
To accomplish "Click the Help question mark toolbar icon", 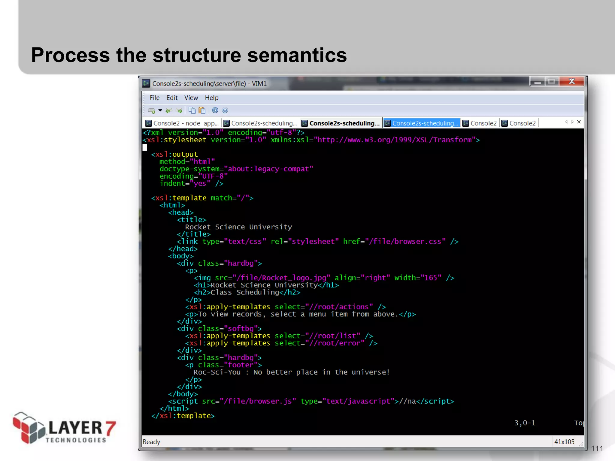I will 225,110.
